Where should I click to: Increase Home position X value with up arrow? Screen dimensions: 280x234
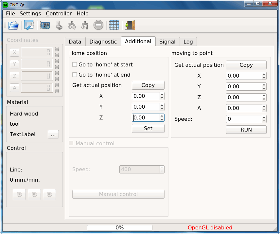point(162,94)
